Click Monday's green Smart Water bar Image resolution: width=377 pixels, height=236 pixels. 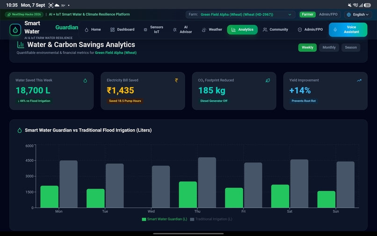click(x=49, y=197)
